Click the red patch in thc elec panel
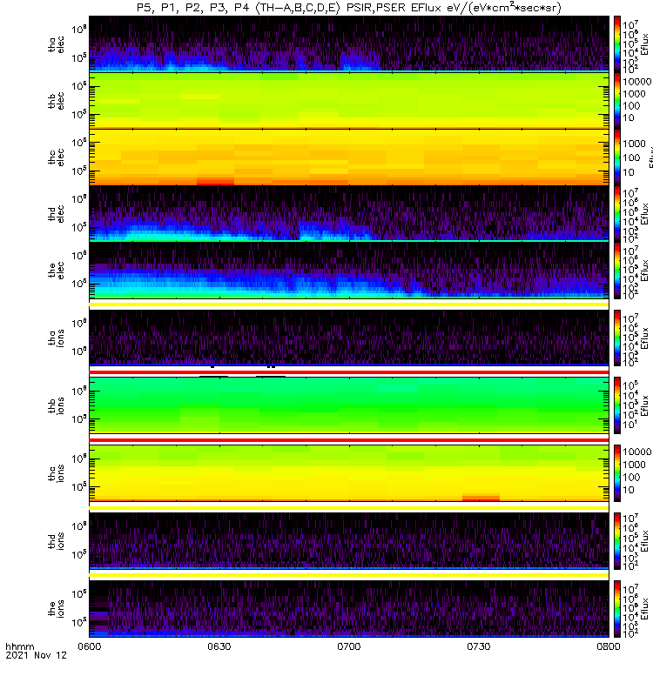The width and height of the screenshot is (653, 696). (x=215, y=182)
